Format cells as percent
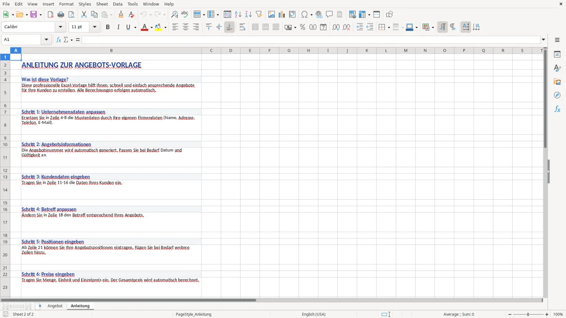This screenshot has height=318, width=566. tap(303, 27)
